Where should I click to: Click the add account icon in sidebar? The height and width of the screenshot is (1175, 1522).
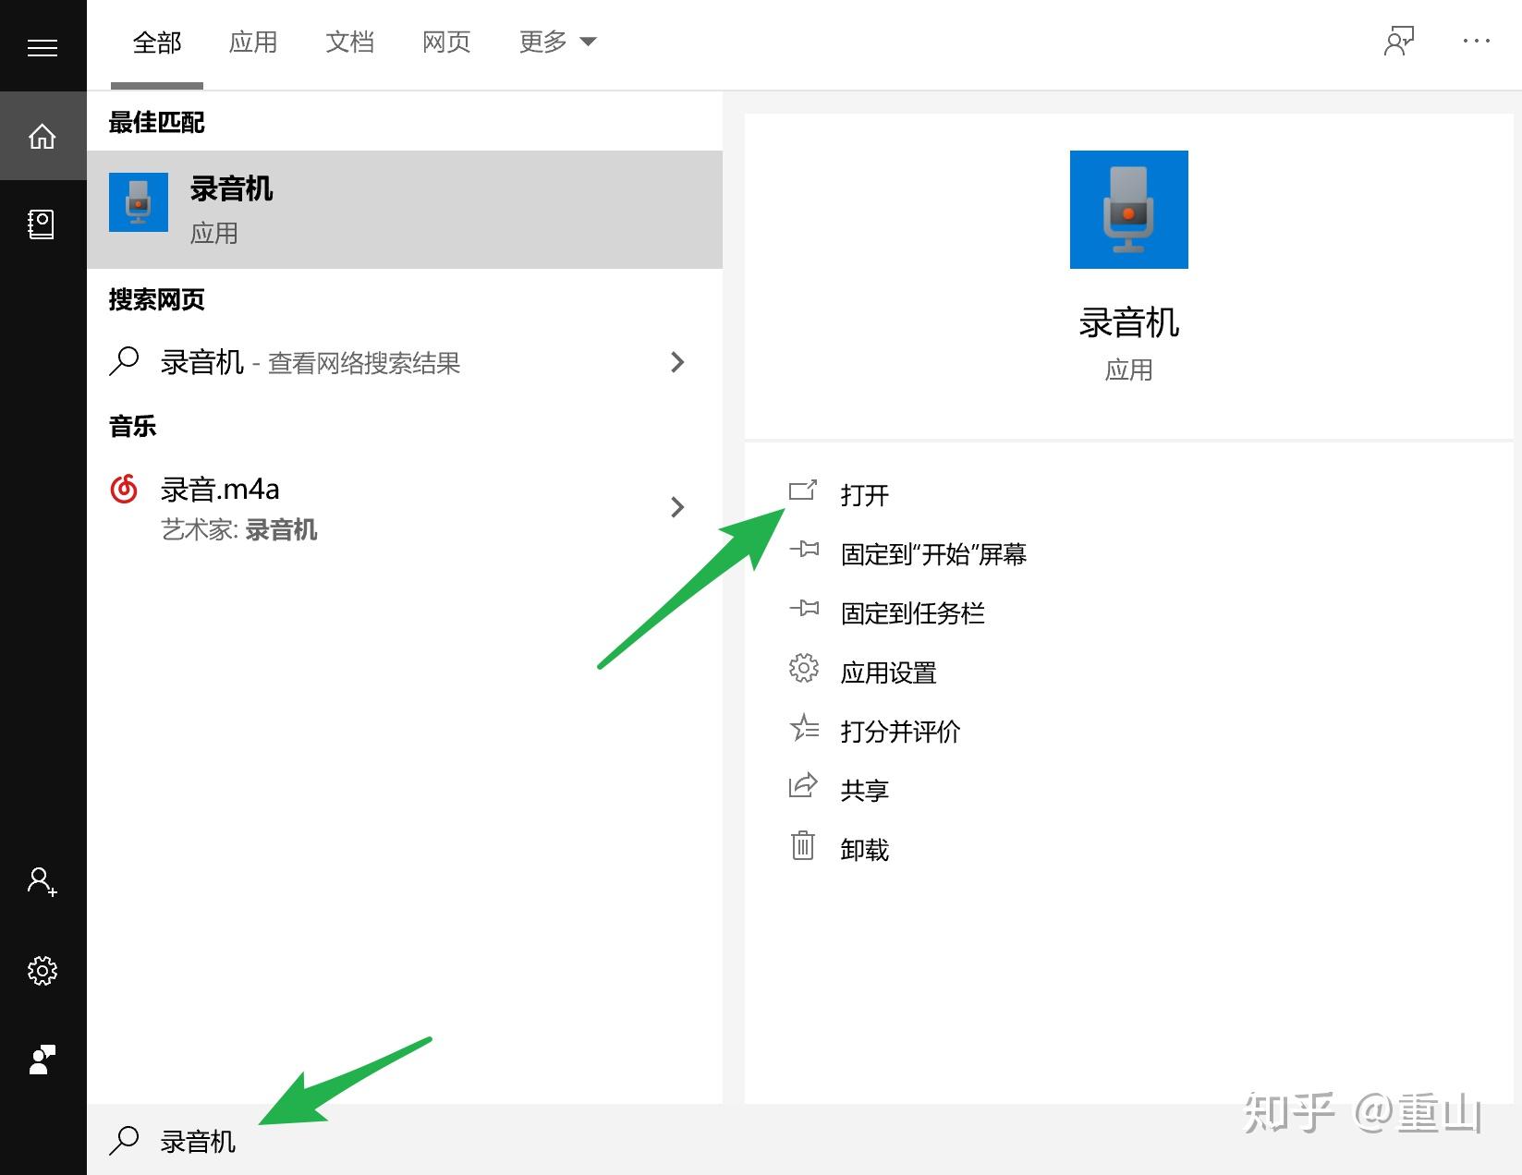[x=43, y=881]
